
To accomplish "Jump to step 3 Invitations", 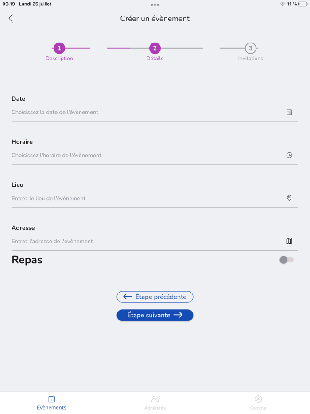I will 250,48.
